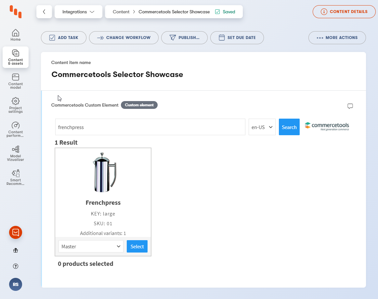Click 'KEY: large' text

coord(103,214)
